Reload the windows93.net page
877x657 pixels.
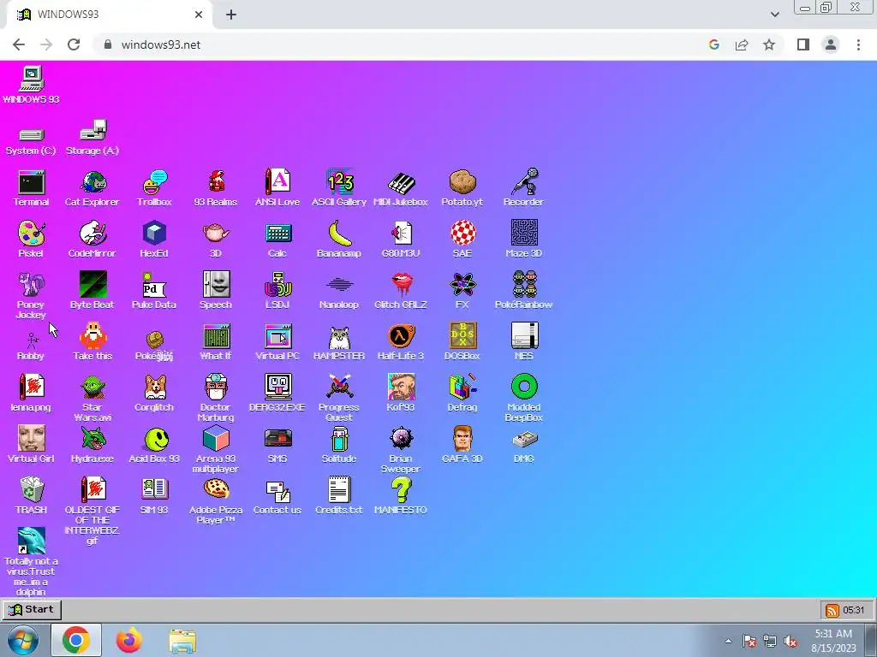pyautogui.click(x=74, y=44)
